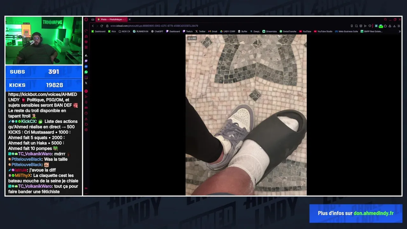Image resolution: width=407 pixels, height=229 pixels.
Task: Open the Twitch bookmark
Action: tap(188, 31)
